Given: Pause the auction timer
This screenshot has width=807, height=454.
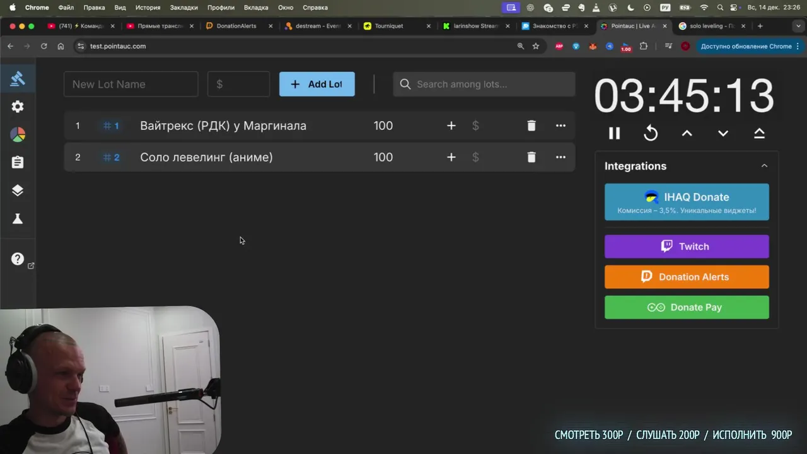Looking at the screenshot, I should pos(614,133).
